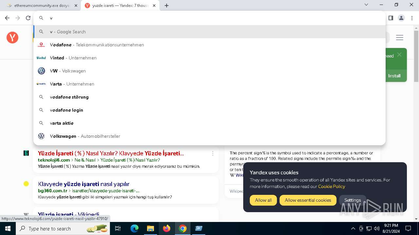This screenshot has height=235, width=419.
Task: Open the teknoloji6.com result options menu
Action: [x=213, y=153]
